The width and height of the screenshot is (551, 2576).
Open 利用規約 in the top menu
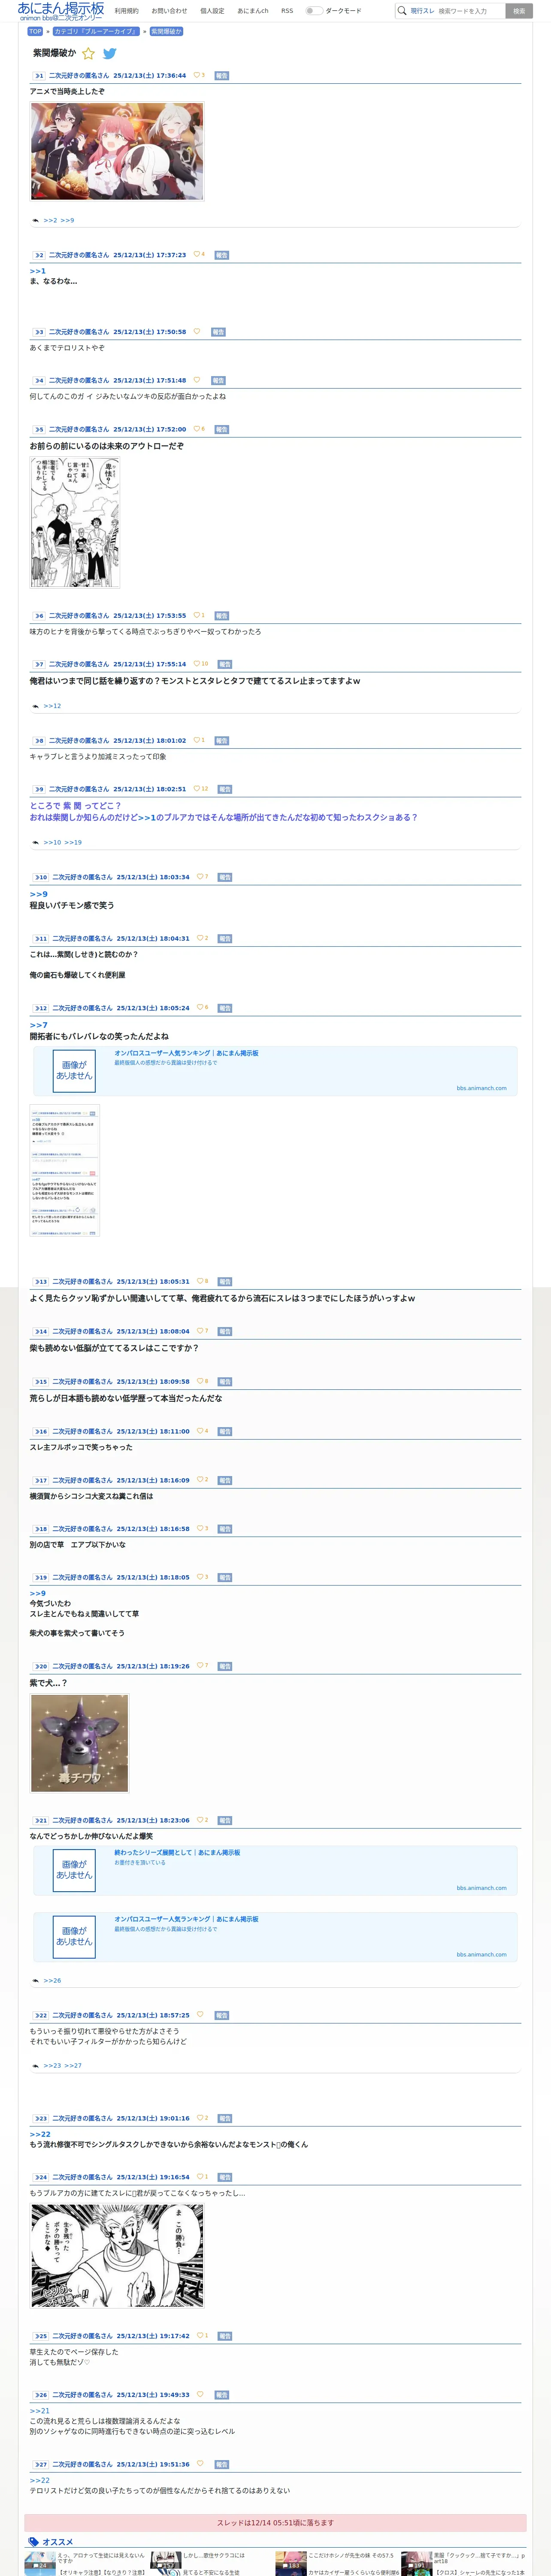[126, 11]
